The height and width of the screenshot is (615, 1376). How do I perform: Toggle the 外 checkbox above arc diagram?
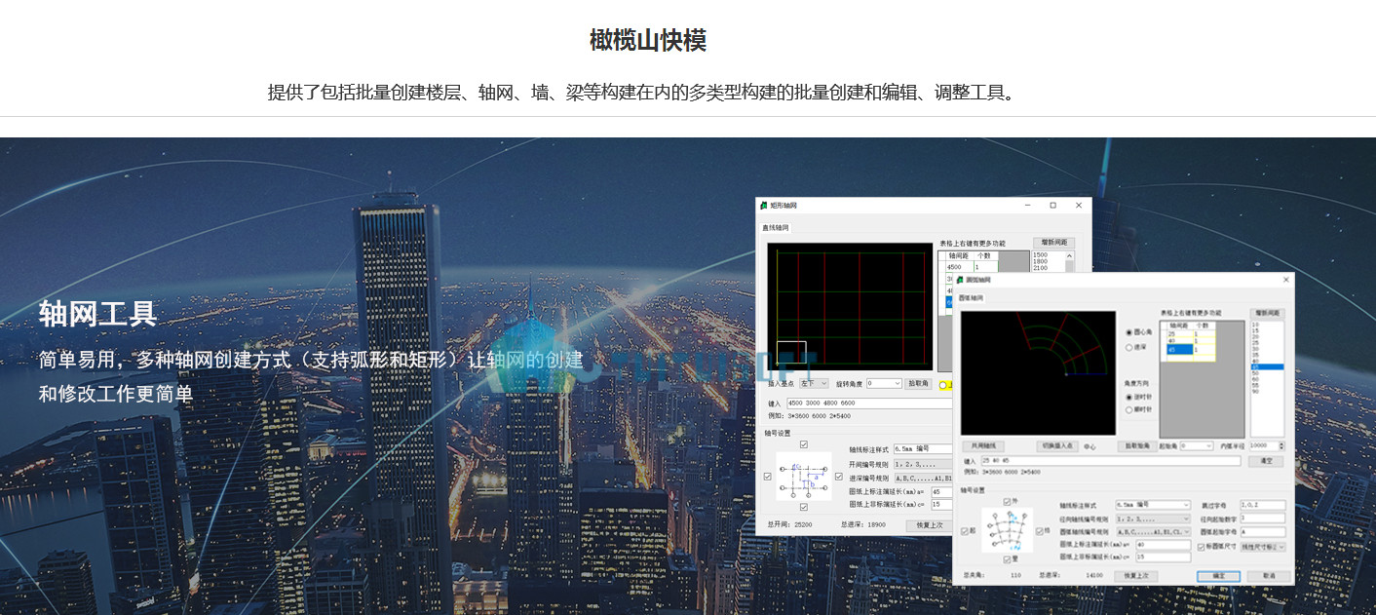coord(1007,501)
